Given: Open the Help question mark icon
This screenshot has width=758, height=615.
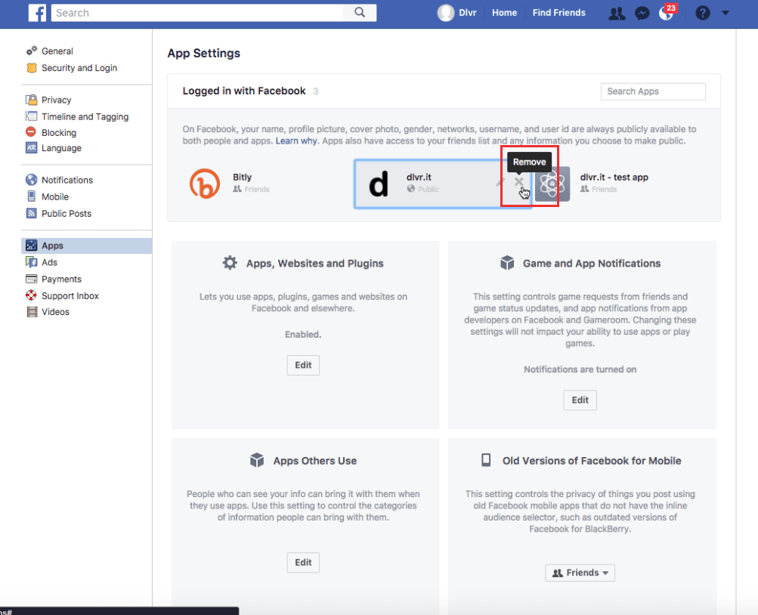Looking at the screenshot, I should click(702, 13).
